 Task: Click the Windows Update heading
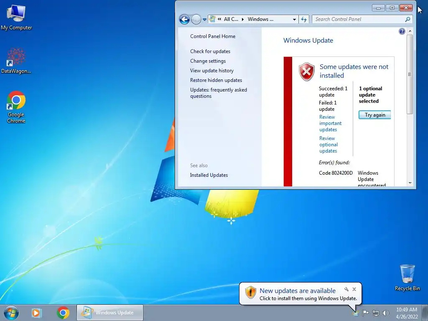[x=308, y=41]
